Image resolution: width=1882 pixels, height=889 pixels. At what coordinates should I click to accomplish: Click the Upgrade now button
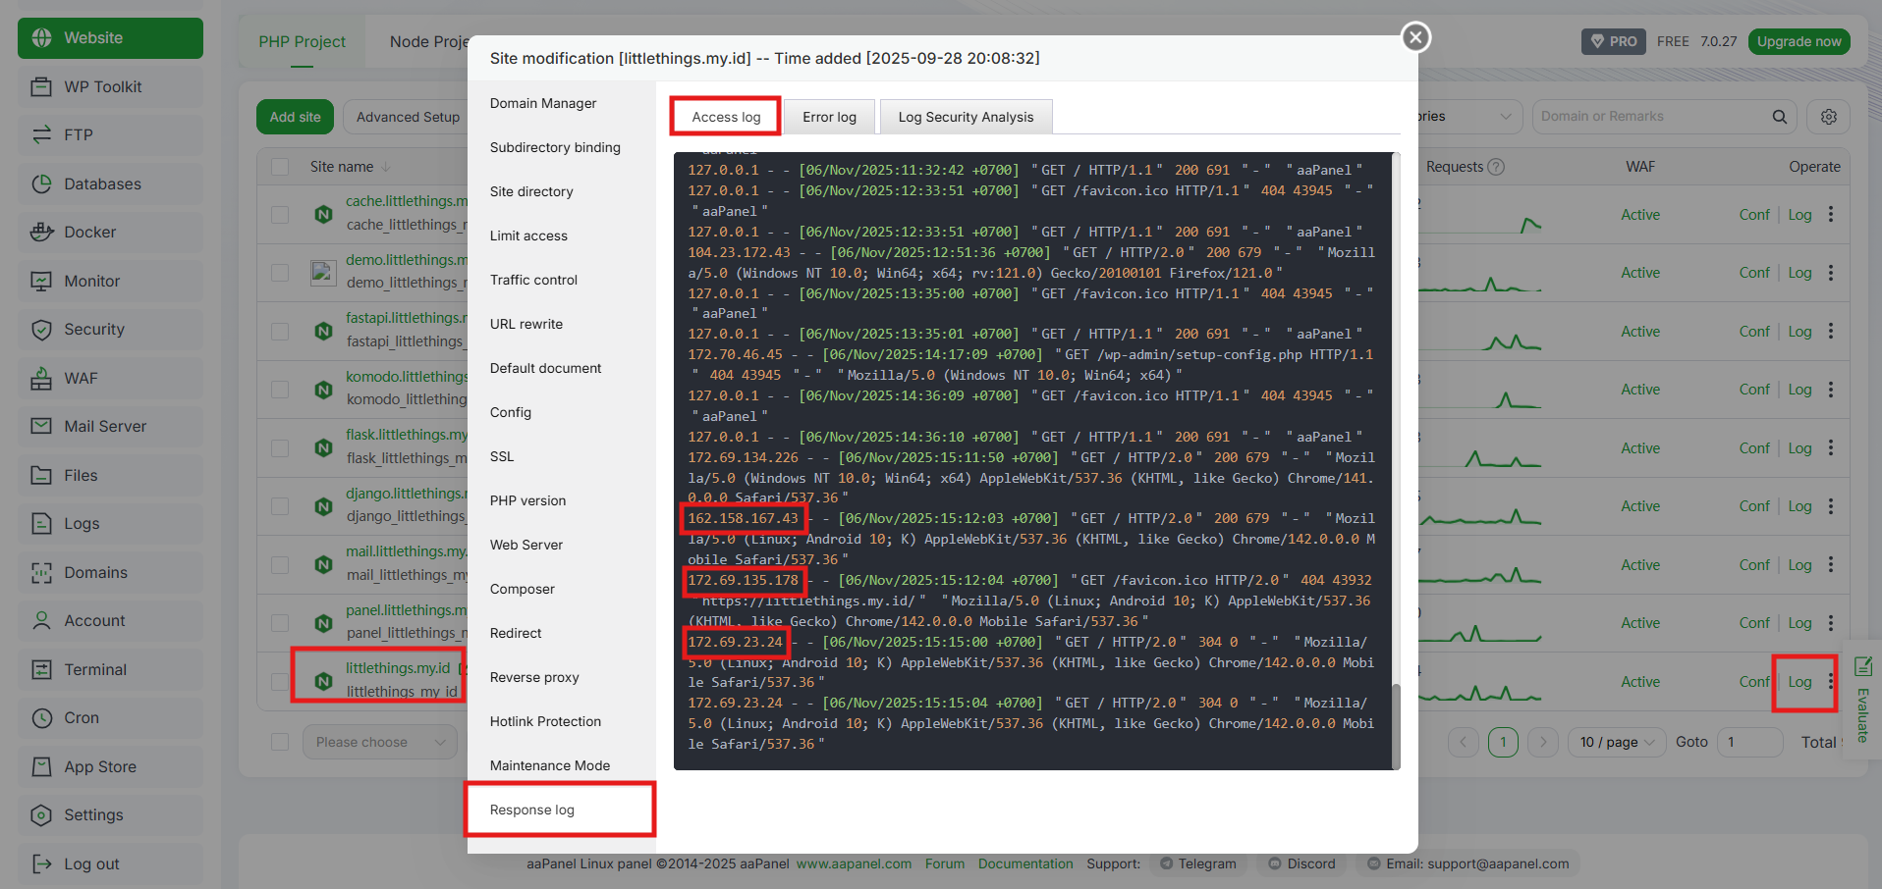(1799, 41)
